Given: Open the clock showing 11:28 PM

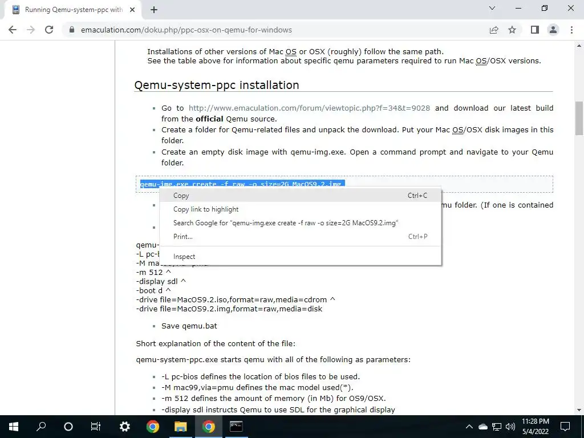Looking at the screenshot, I should pyautogui.click(x=535, y=427).
